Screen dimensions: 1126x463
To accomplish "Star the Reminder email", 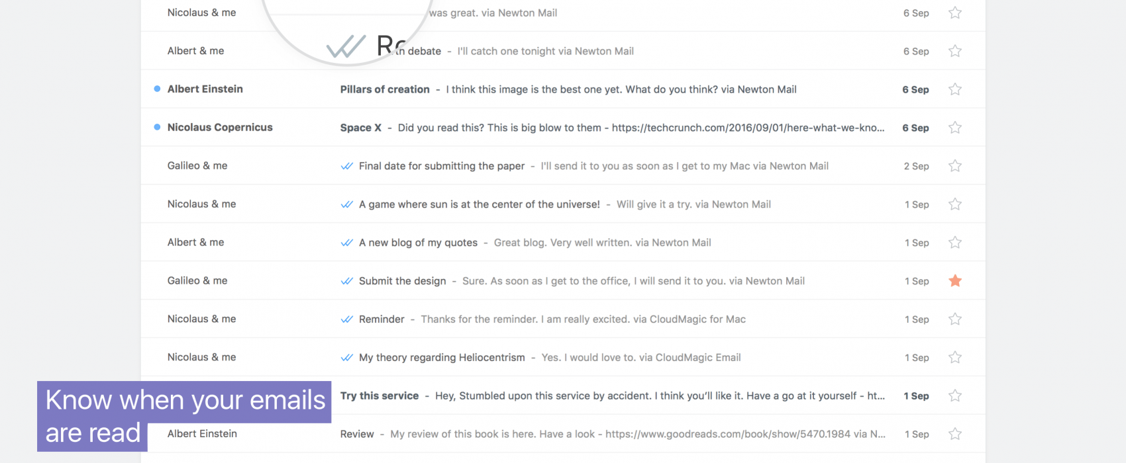I will pyautogui.click(x=954, y=319).
